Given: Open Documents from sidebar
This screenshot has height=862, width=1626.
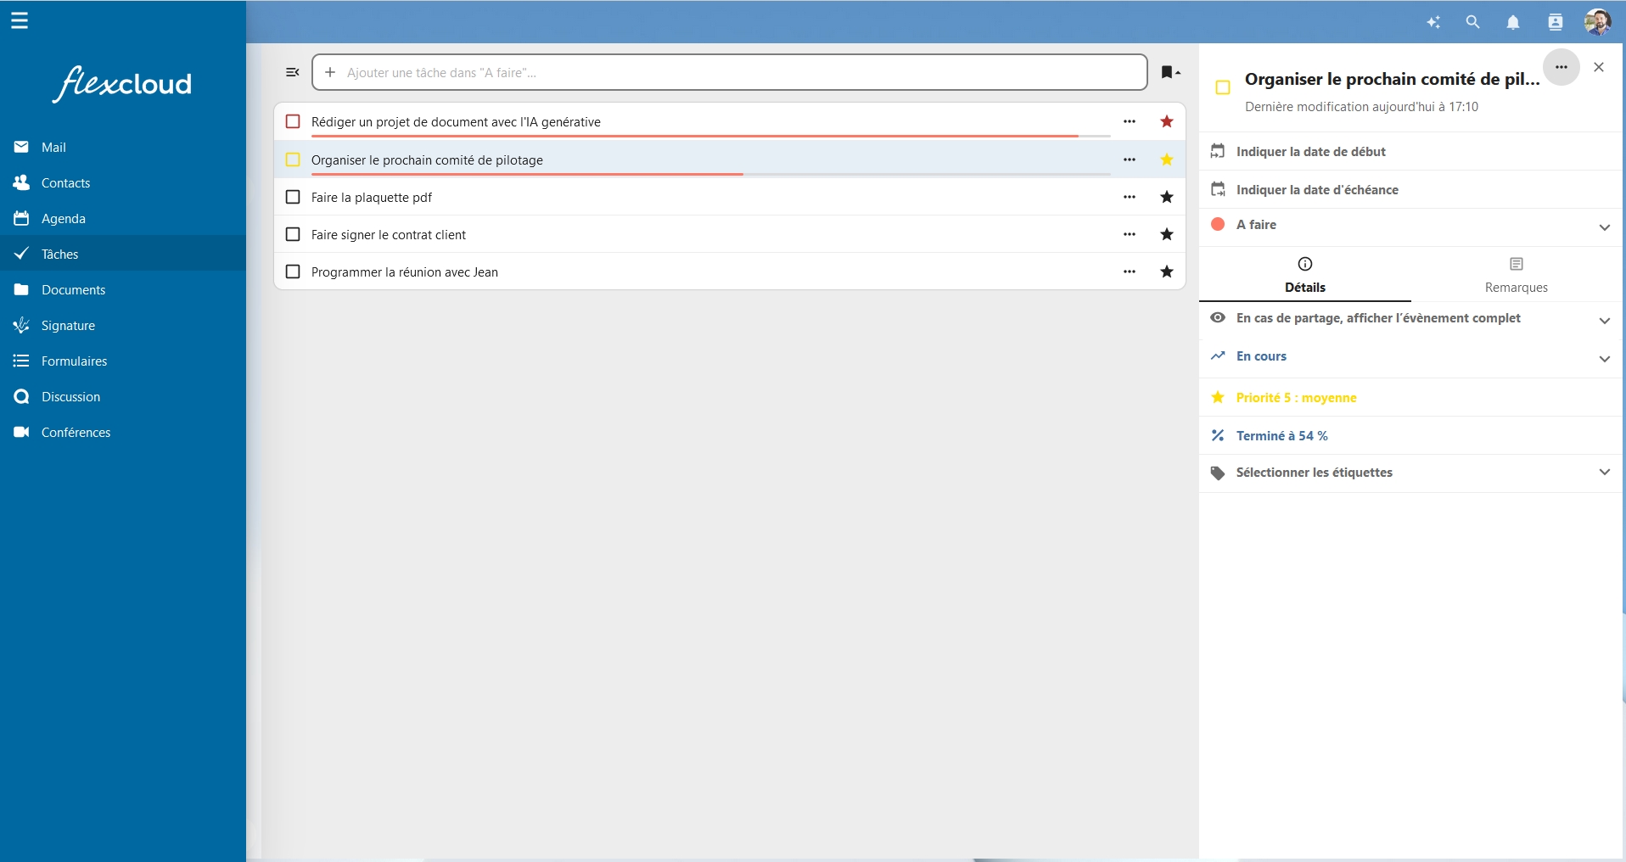Looking at the screenshot, I should coord(123,289).
